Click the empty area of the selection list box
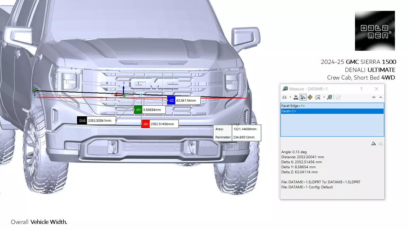 [332, 125]
